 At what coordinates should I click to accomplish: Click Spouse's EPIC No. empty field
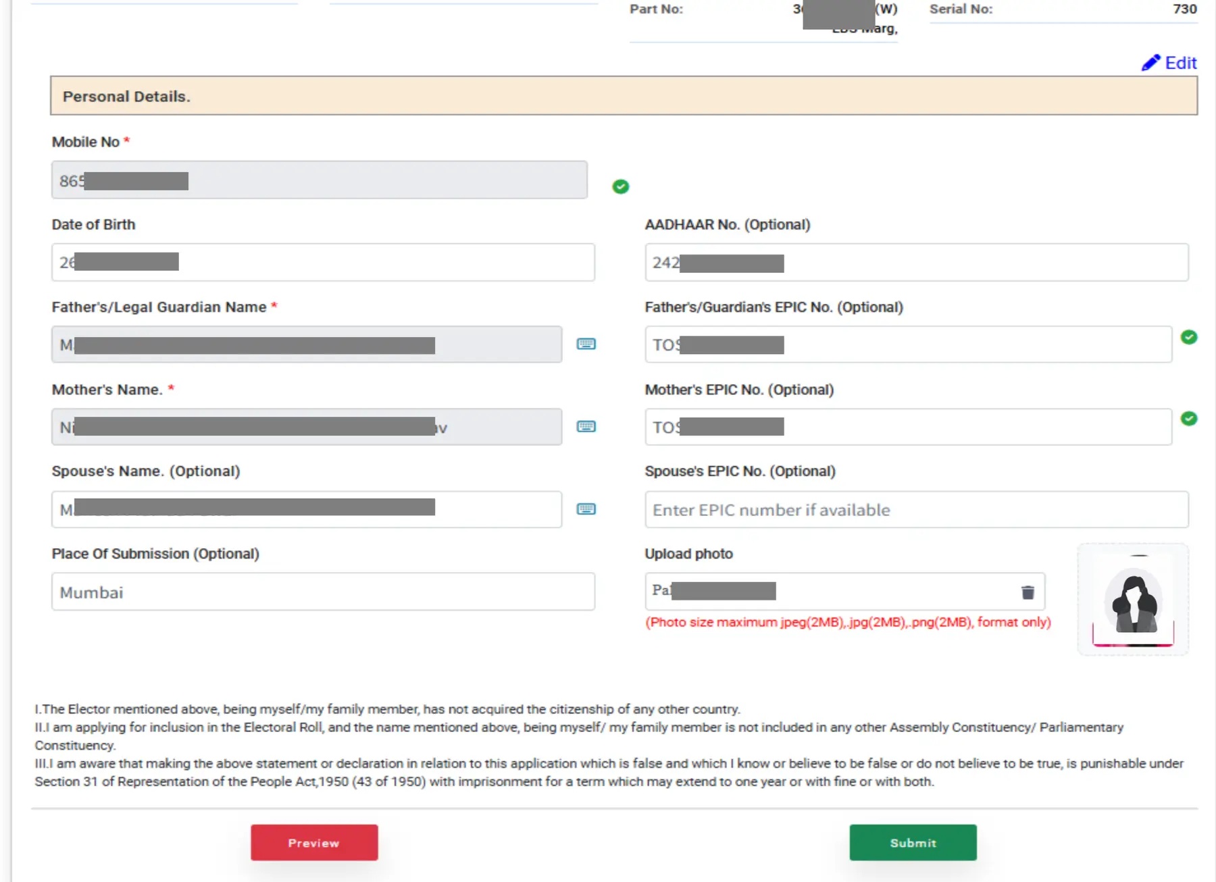pos(916,509)
